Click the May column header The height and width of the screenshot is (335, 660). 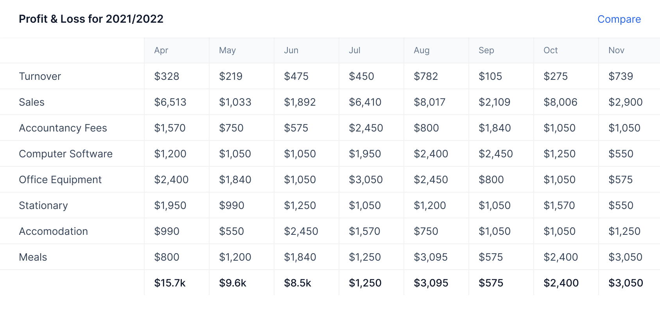(227, 50)
